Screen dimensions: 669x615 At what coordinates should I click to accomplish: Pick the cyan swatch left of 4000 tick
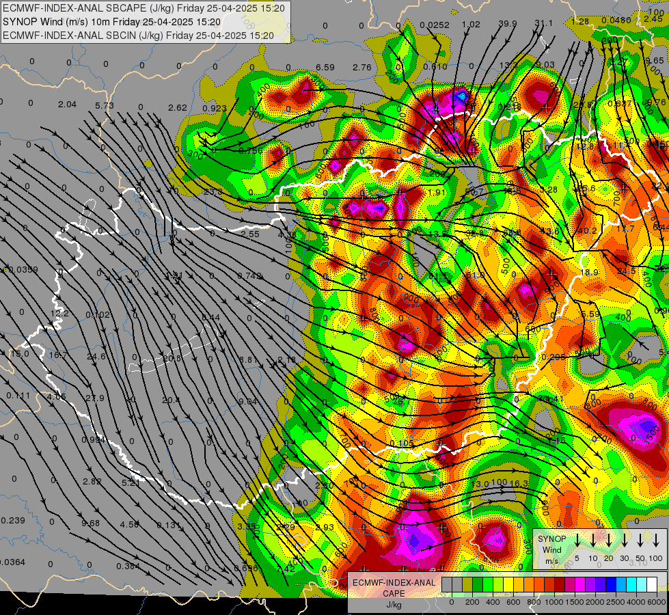[x=631, y=584]
